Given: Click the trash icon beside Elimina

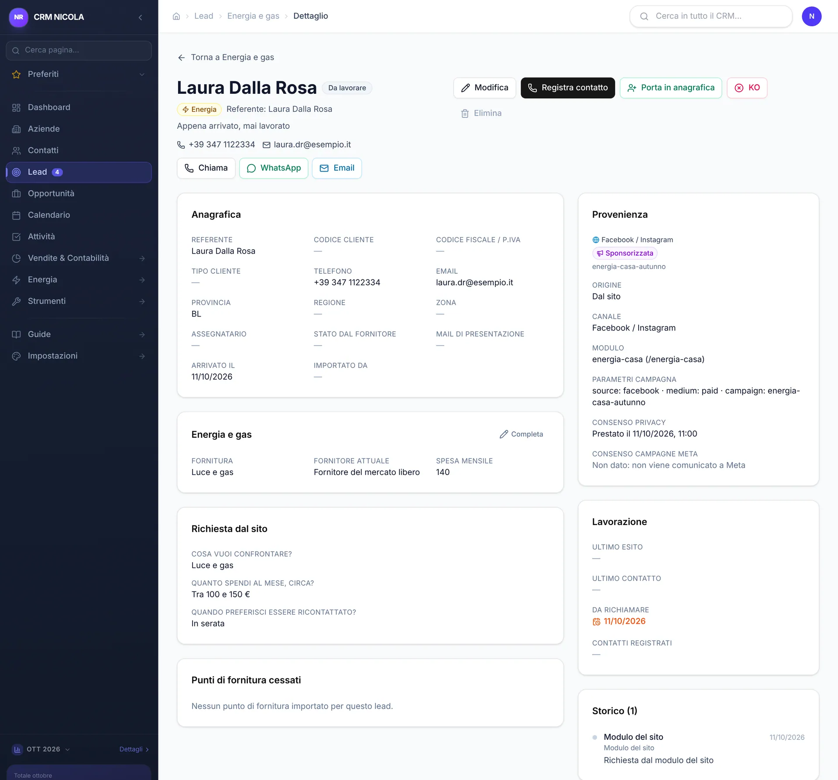Looking at the screenshot, I should coord(465,113).
